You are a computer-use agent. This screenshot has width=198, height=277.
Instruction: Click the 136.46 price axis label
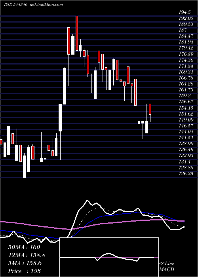click(x=186, y=150)
